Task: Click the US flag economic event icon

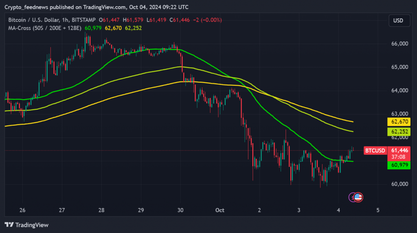Action: (x=358, y=197)
